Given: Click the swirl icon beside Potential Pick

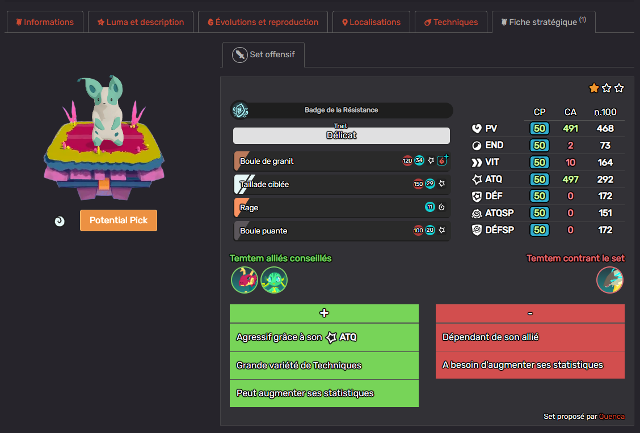Looking at the screenshot, I should (60, 221).
